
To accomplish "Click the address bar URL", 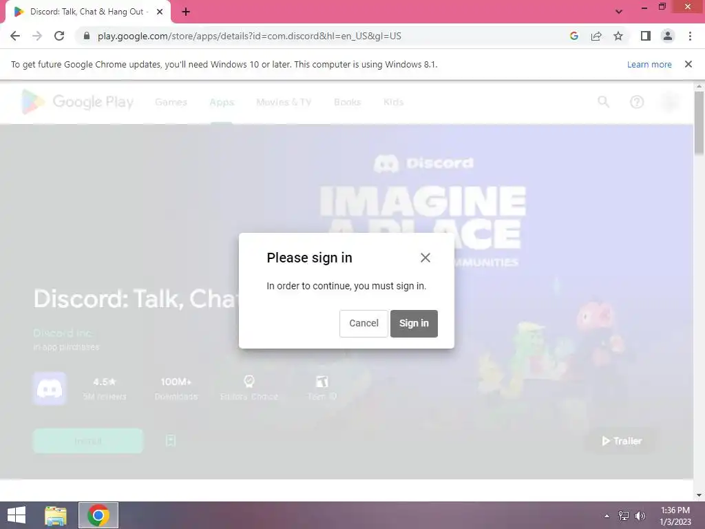I will 249,36.
